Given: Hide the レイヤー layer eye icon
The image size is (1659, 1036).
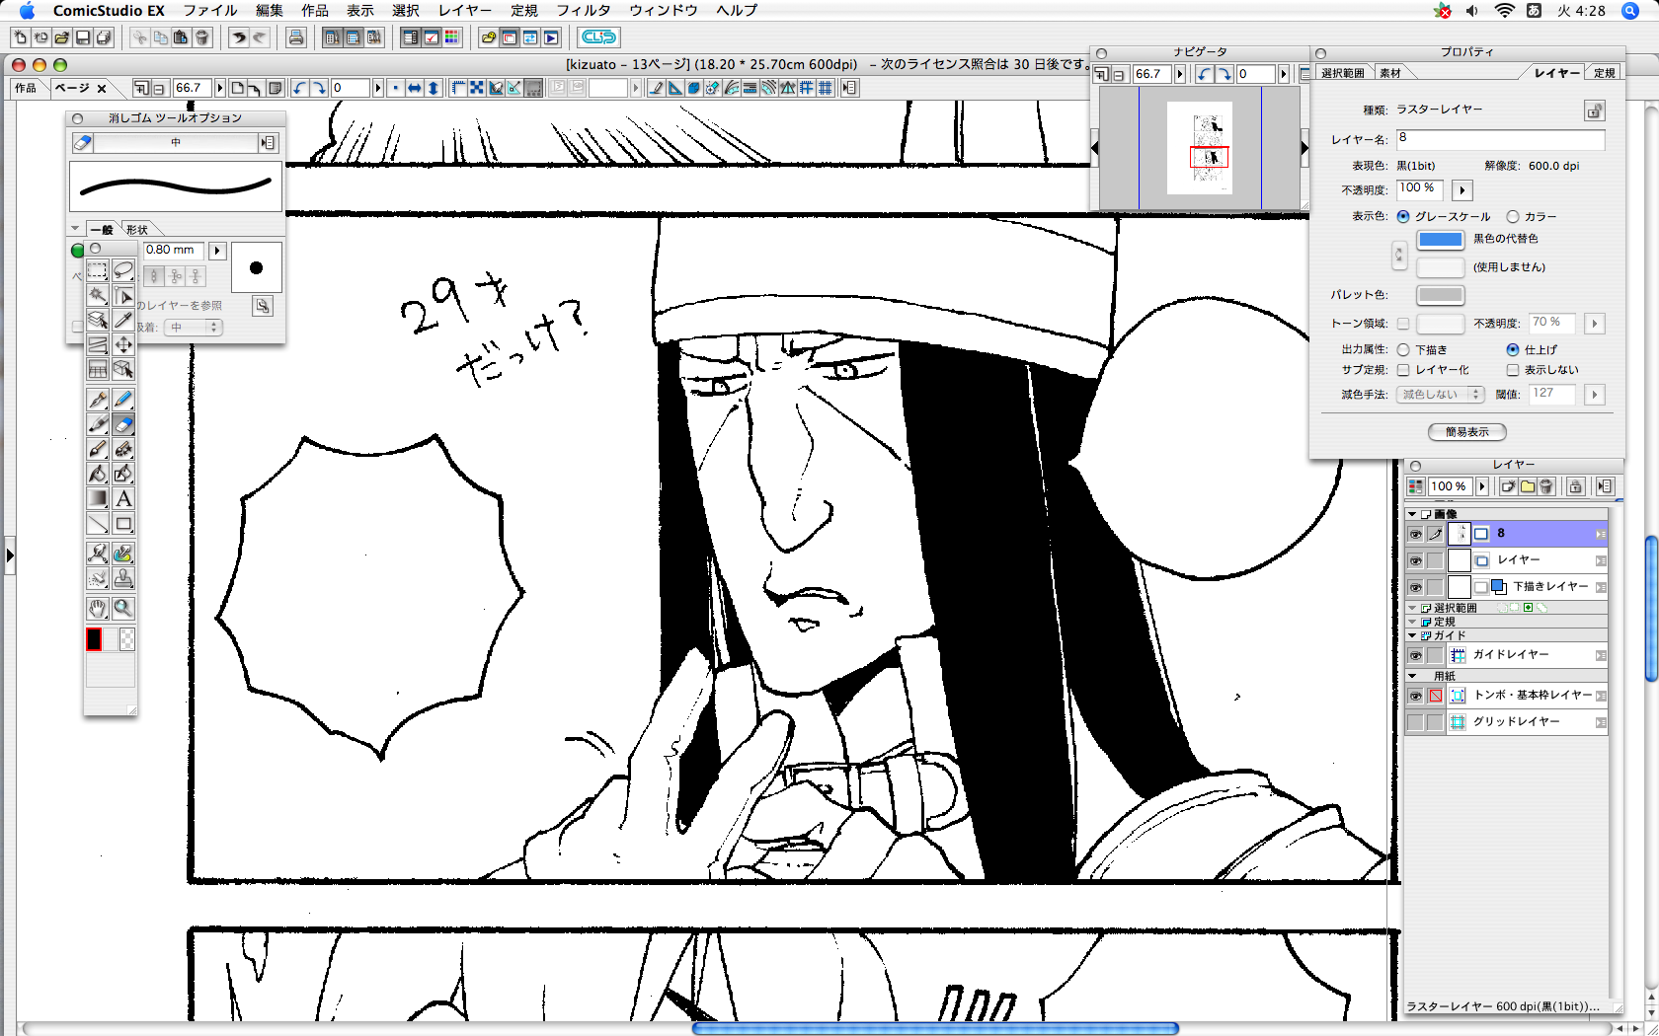Looking at the screenshot, I should click(1415, 560).
